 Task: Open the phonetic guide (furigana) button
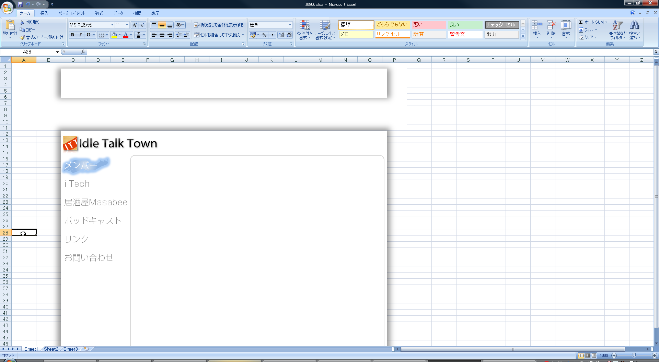click(138, 35)
